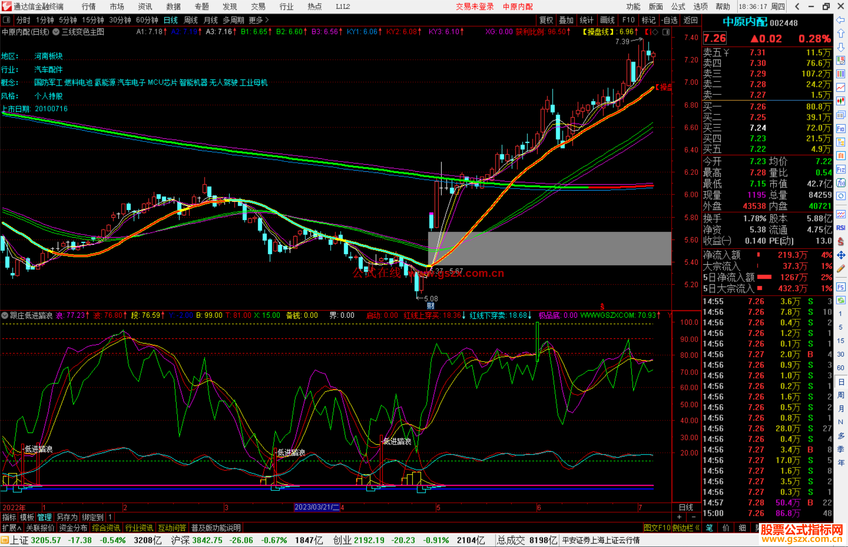Open the candlestick chart sidebar icon
848x547 pixels.
pos(841,101)
